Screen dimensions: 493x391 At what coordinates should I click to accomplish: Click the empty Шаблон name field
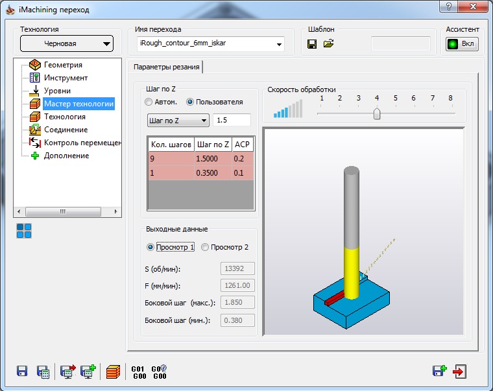(x=401, y=43)
